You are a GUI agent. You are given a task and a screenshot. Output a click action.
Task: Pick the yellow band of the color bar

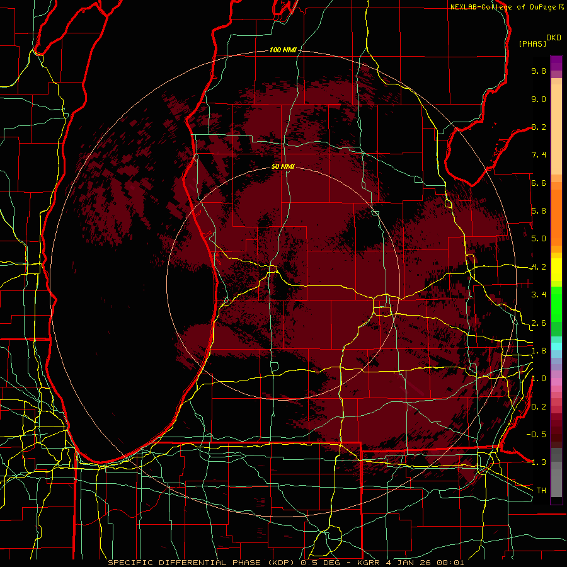coord(556,270)
